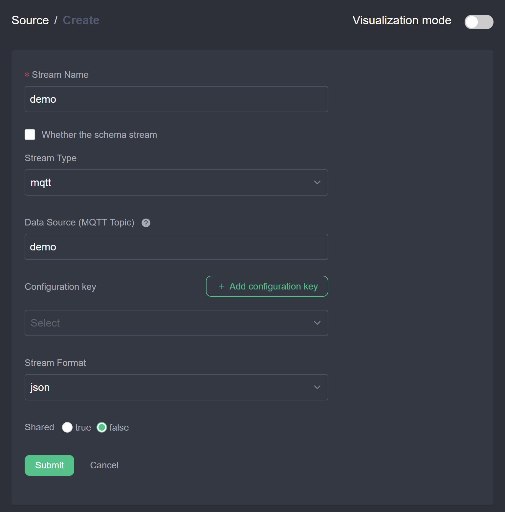Click the 'Whether the schema stream' label text
The width and height of the screenshot is (505, 512).
click(99, 135)
